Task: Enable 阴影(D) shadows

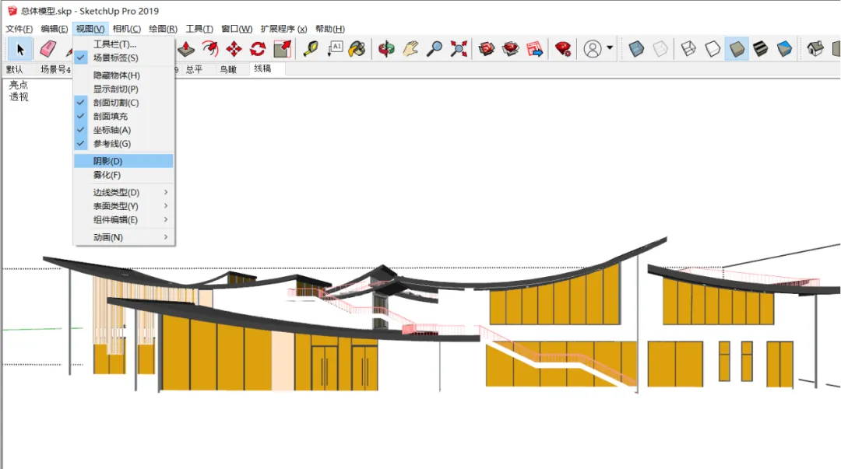Action: coord(123,161)
